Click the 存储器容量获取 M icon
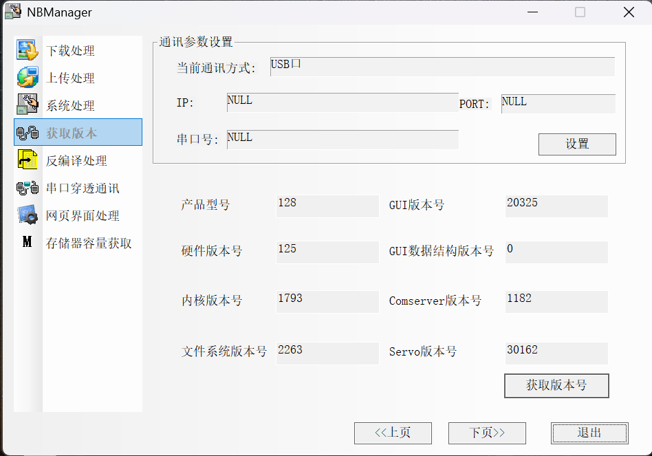Screen dimensions: 652x456 (x=28, y=243)
